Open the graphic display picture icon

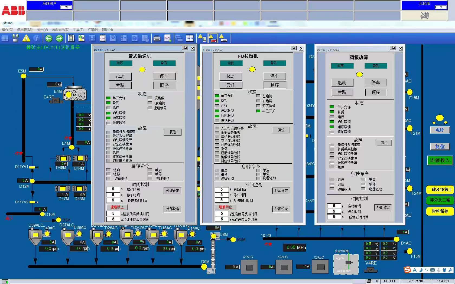tap(81, 38)
